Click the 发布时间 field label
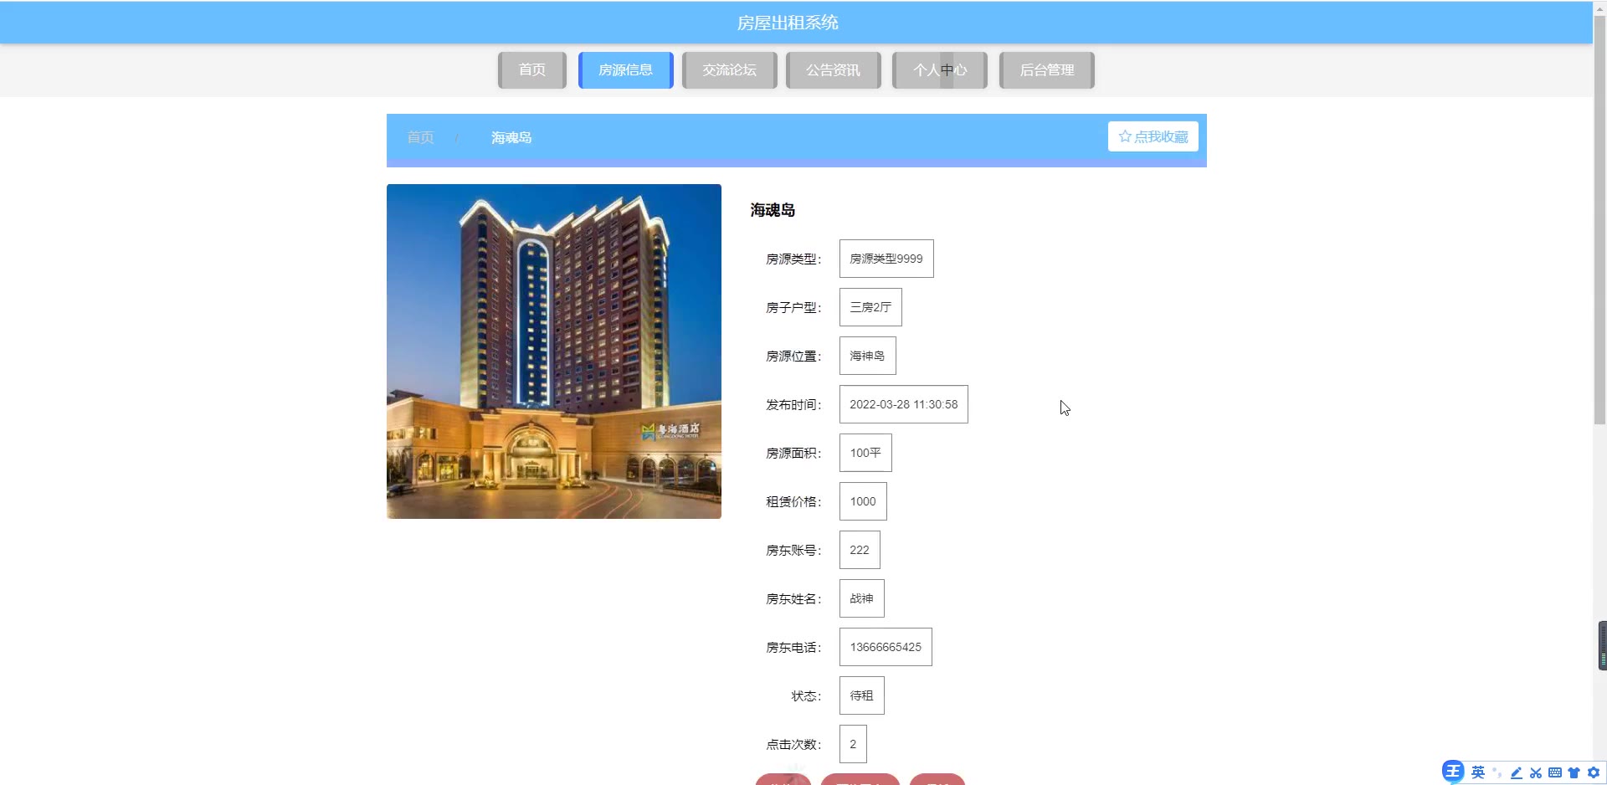This screenshot has height=785, width=1607. pyautogui.click(x=793, y=405)
